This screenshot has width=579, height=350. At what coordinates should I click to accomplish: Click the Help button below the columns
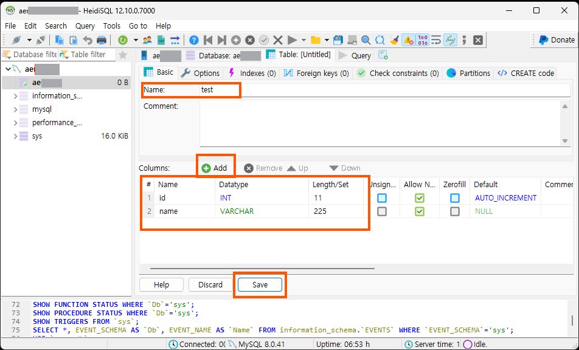pyautogui.click(x=161, y=285)
